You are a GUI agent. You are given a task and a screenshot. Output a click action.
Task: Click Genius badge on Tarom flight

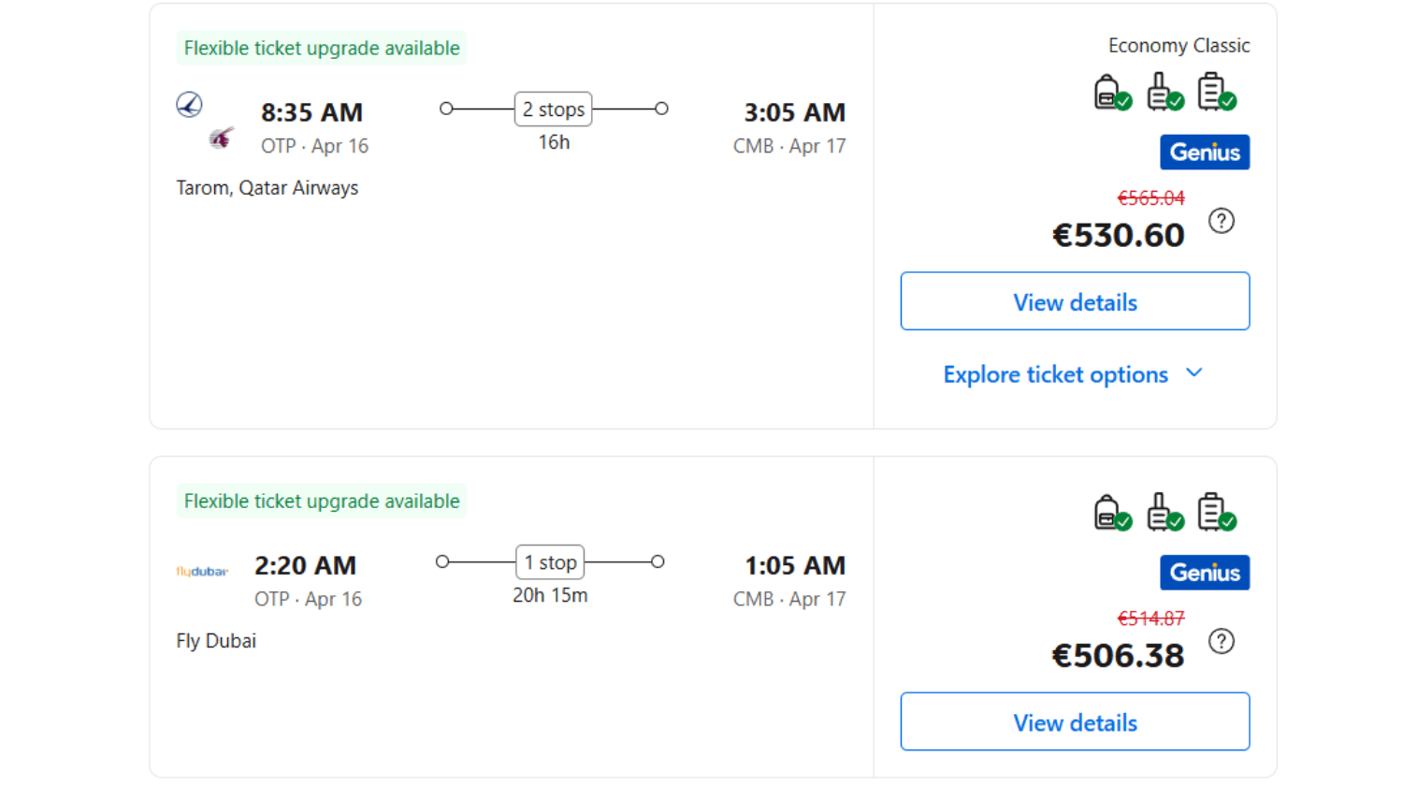(x=1204, y=153)
